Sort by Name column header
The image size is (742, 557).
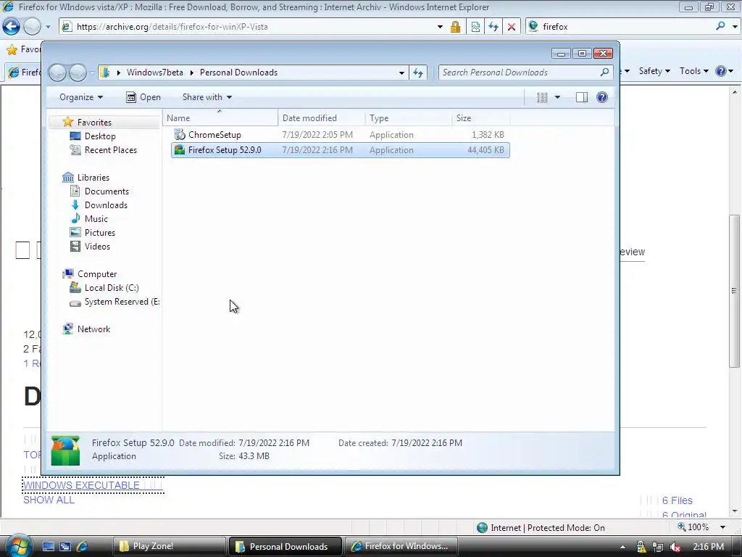point(220,118)
